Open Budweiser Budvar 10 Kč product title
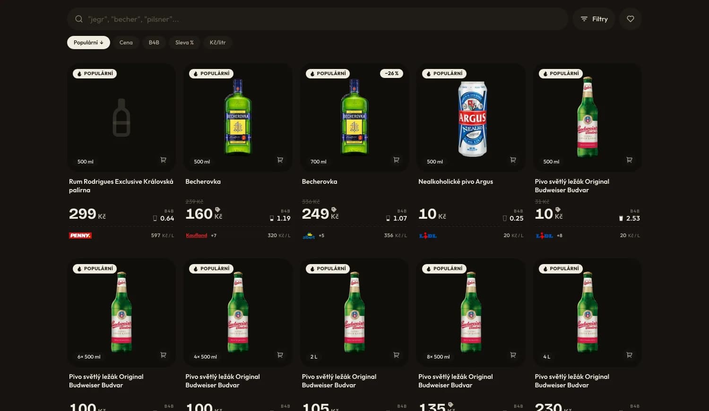 pyautogui.click(x=572, y=186)
